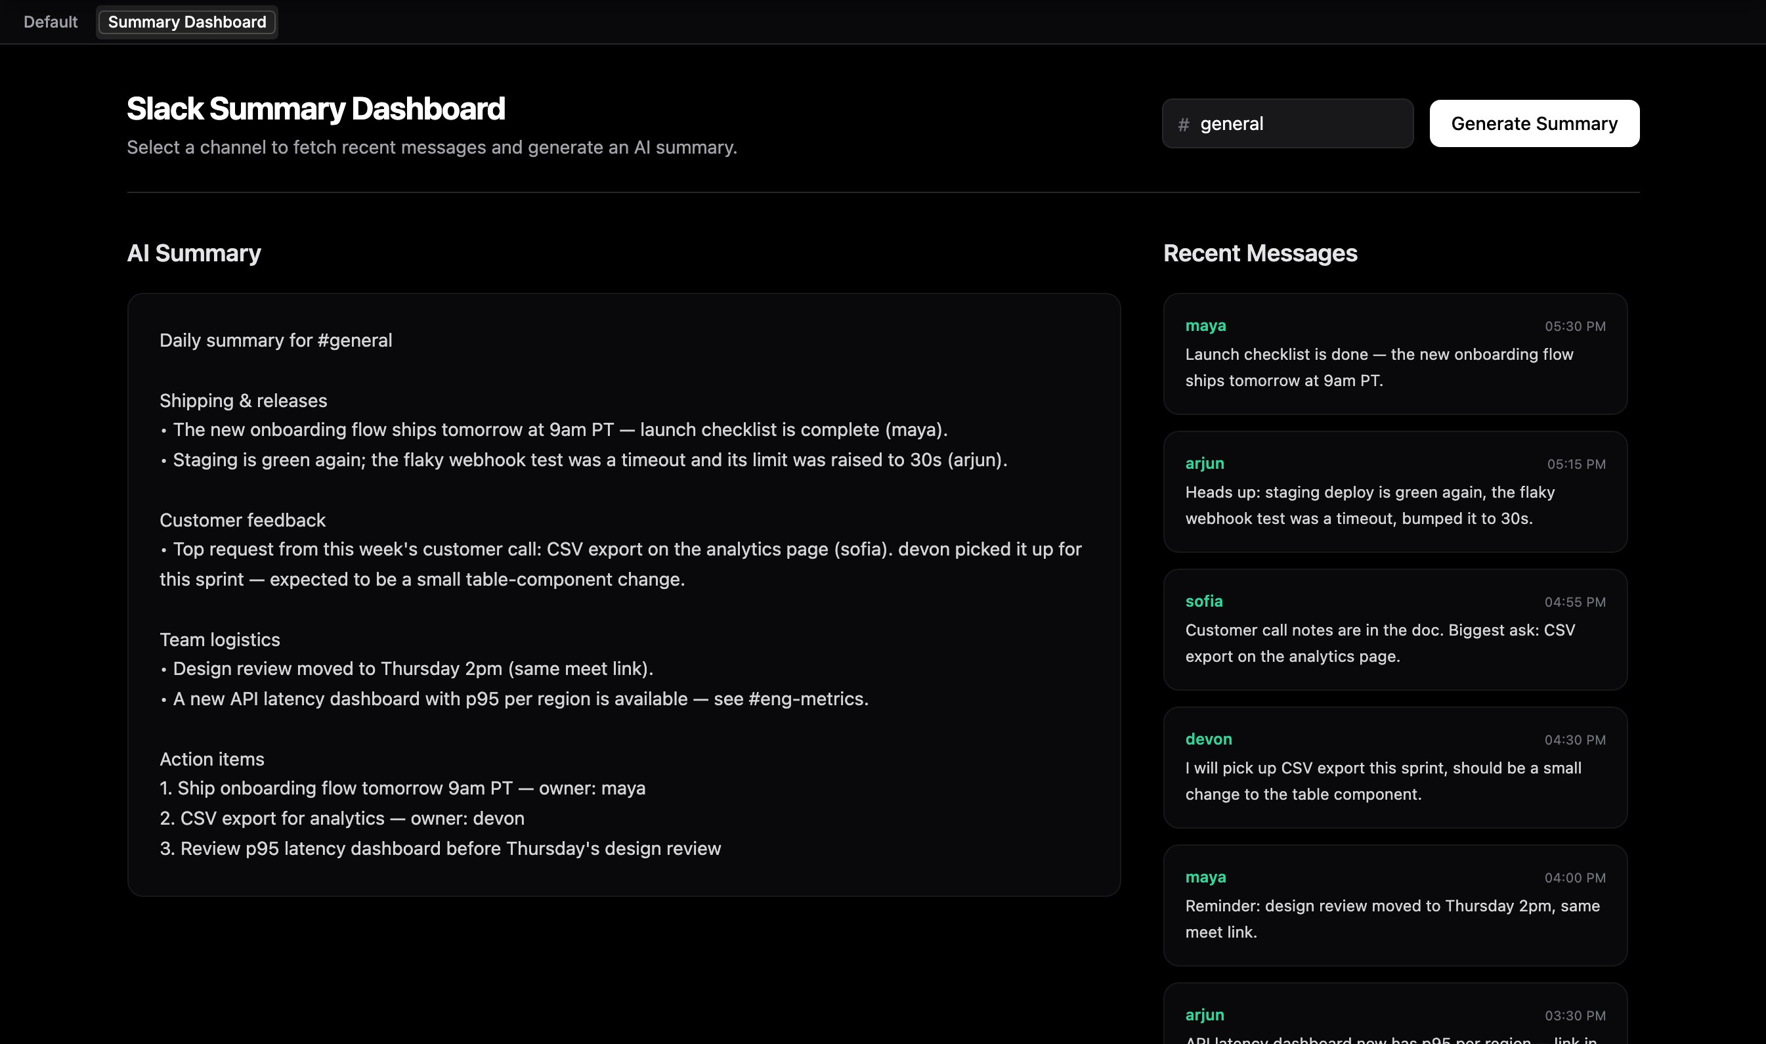Open maya's 'Launch checklist is done' message
Viewport: 1766px width, 1044px height.
click(x=1394, y=354)
